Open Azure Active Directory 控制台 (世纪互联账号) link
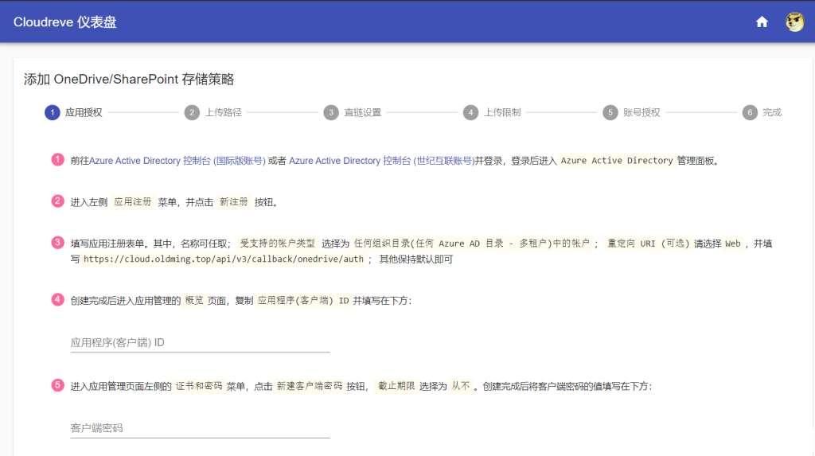 381,161
